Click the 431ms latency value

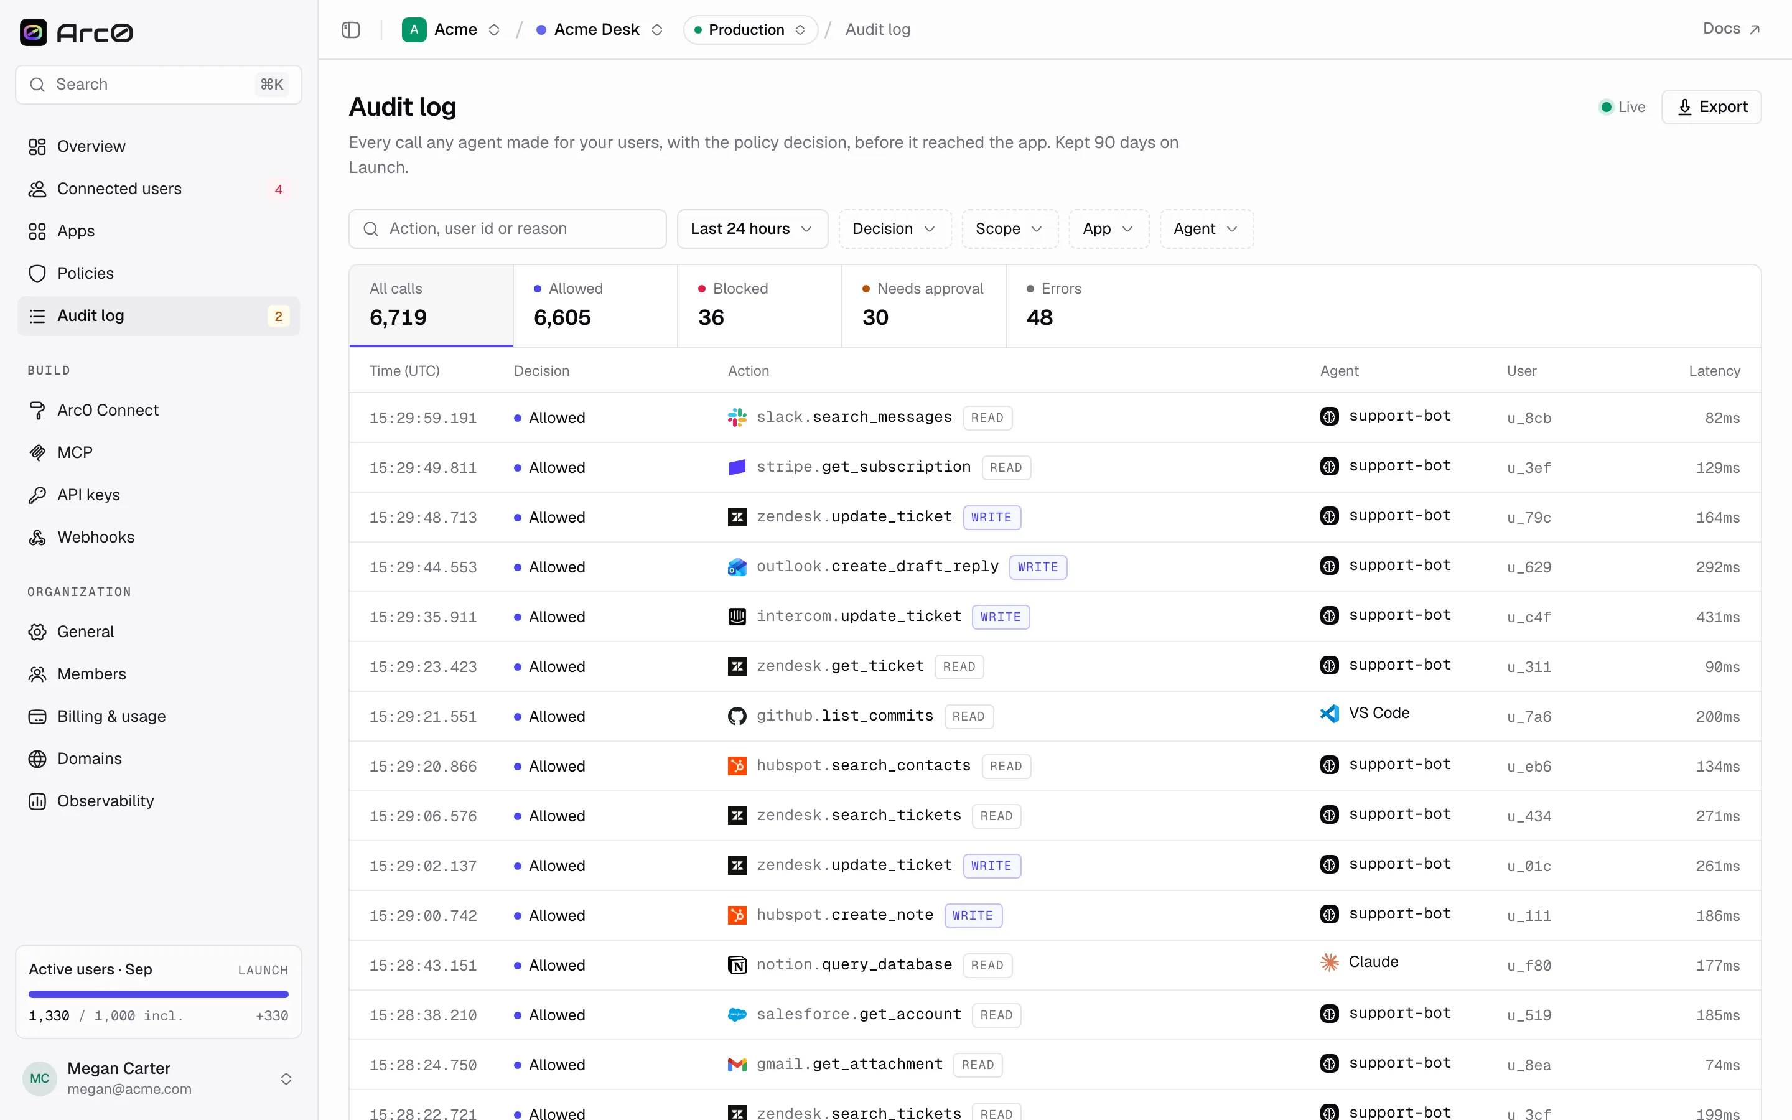(1718, 617)
